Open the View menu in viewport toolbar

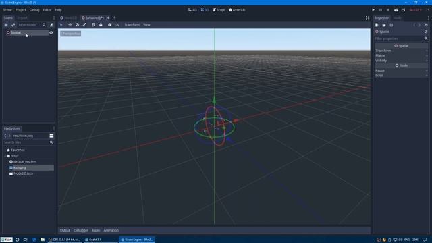pyautogui.click(x=146, y=25)
